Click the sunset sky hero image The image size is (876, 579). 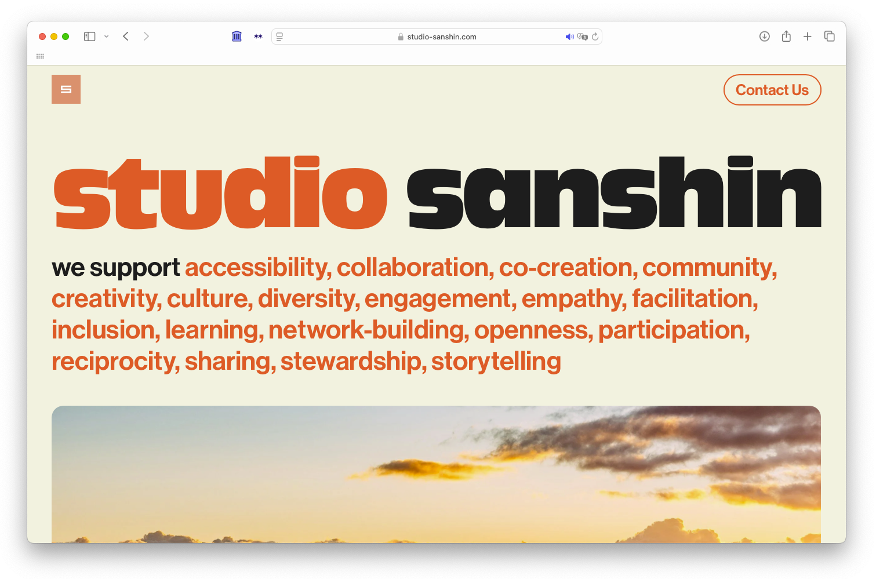pos(436,474)
